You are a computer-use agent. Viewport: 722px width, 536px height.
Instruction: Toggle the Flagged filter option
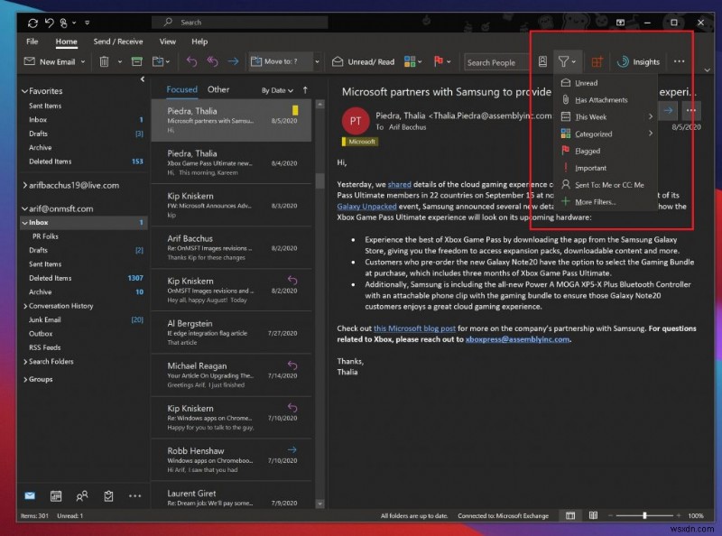[587, 151]
